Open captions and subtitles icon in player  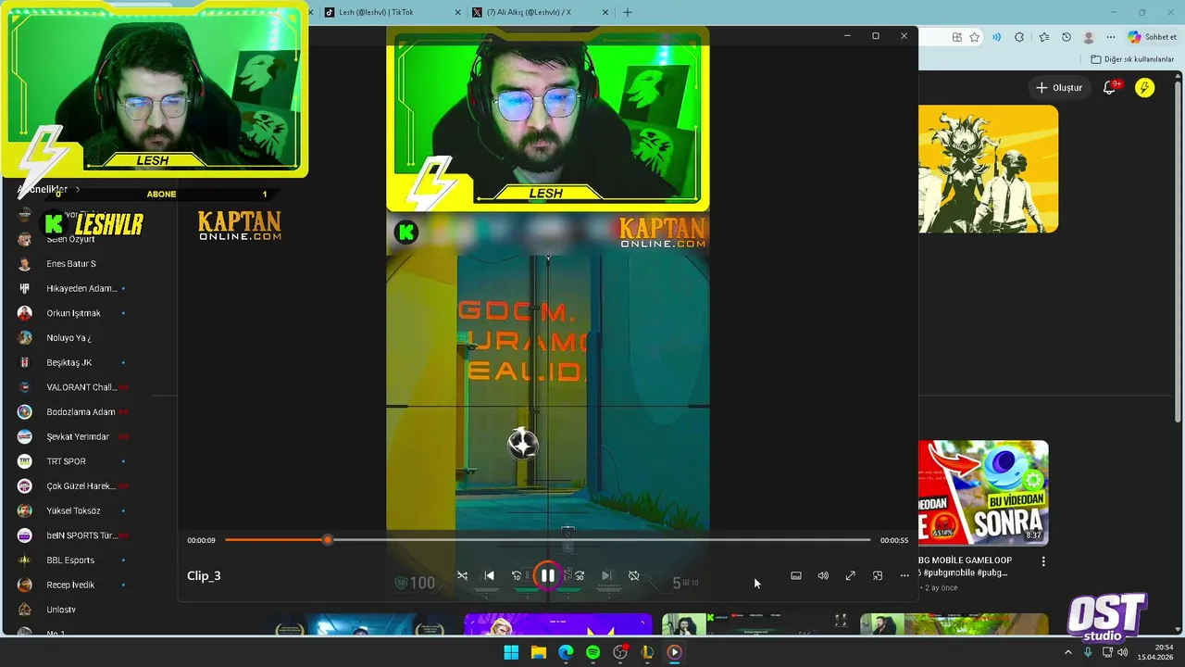tap(796, 575)
